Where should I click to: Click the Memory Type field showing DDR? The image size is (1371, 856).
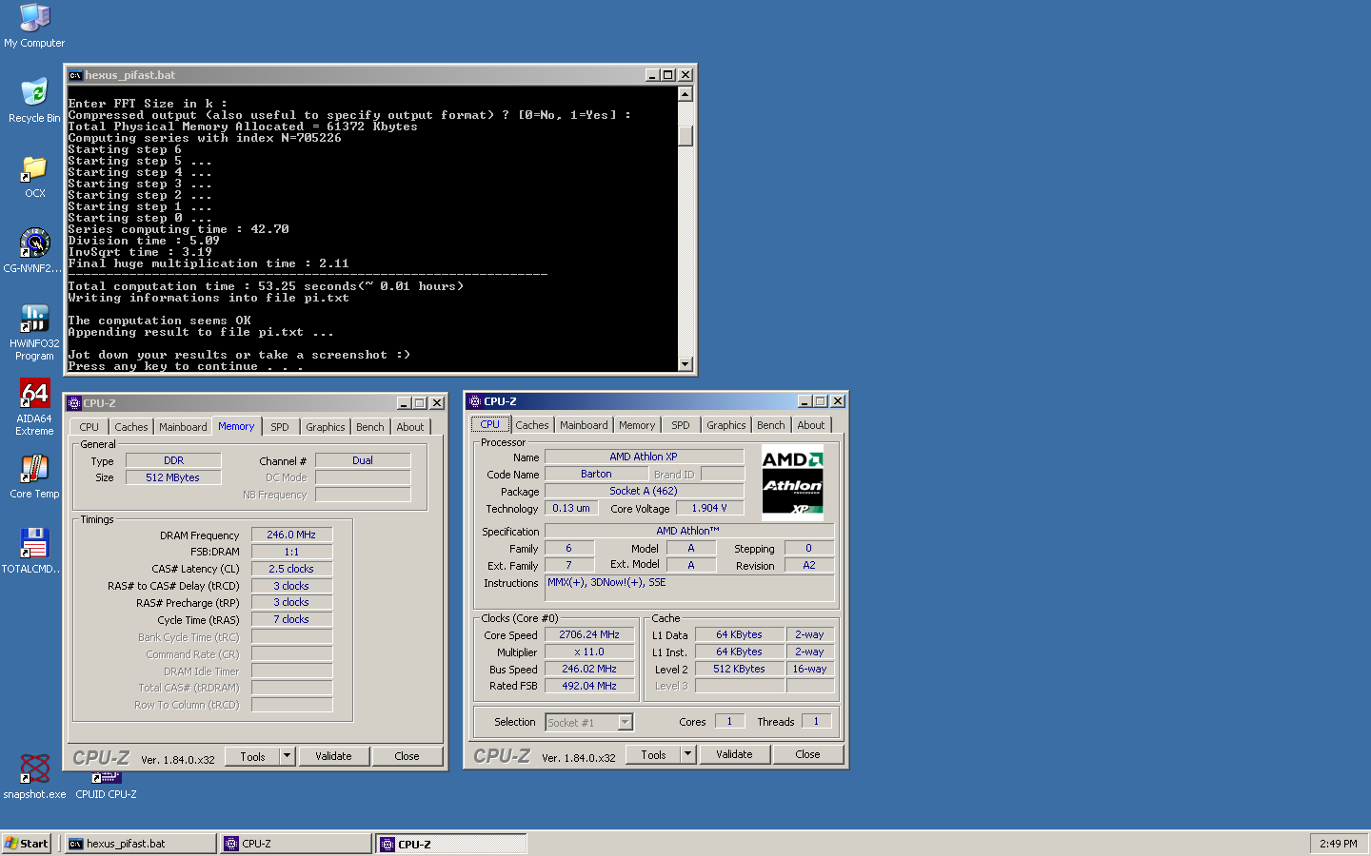173,460
